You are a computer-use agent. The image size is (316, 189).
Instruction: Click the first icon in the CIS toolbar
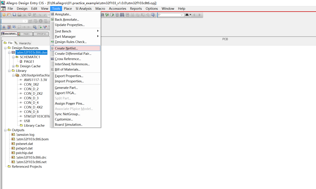click(x=4, y=27)
